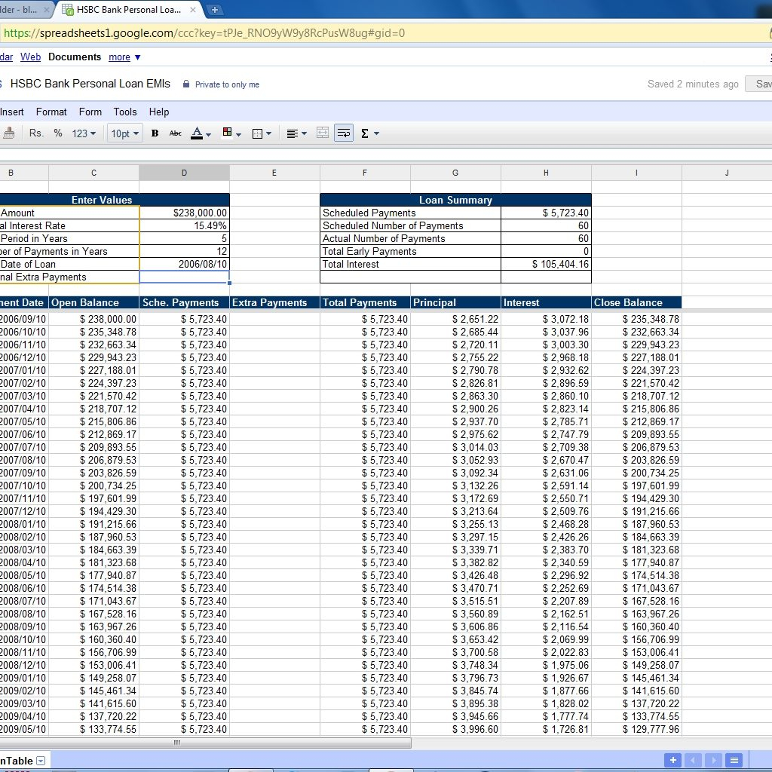Image resolution: width=772 pixels, height=772 pixels.
Task: Apply percent format to cell
Action: tap(58, 133)
